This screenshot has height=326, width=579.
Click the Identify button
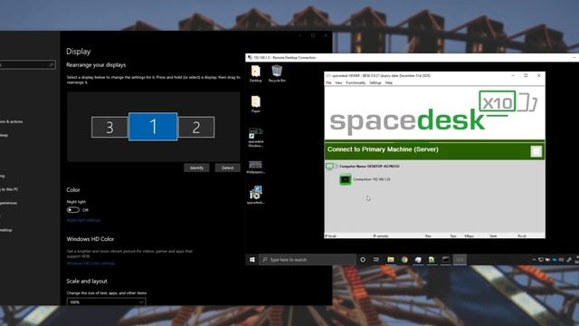point(196,168)
